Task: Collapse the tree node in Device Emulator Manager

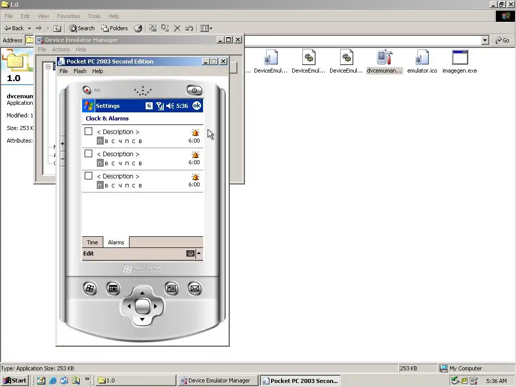Action: [x=48, y=67]
